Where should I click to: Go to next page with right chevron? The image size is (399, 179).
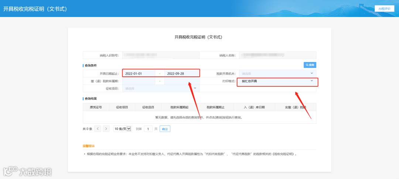coord(106,129)
